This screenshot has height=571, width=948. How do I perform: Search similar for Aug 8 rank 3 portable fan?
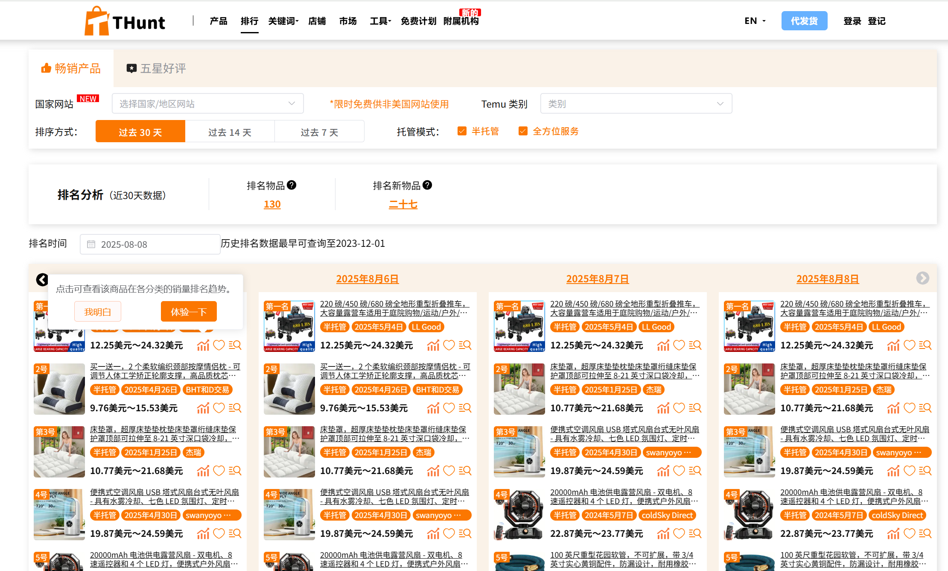tap(925, 471)
